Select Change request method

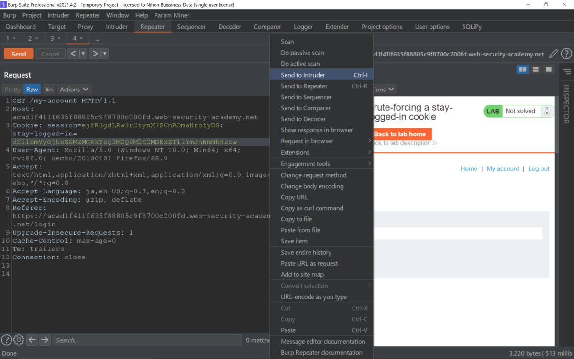tap(321, 175)
